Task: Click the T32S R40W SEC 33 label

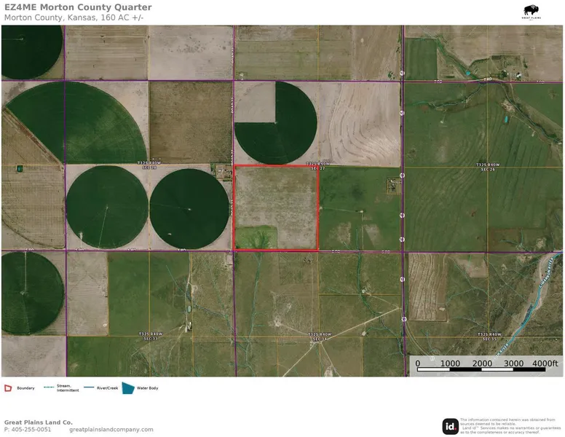Action: pos(149,336)
